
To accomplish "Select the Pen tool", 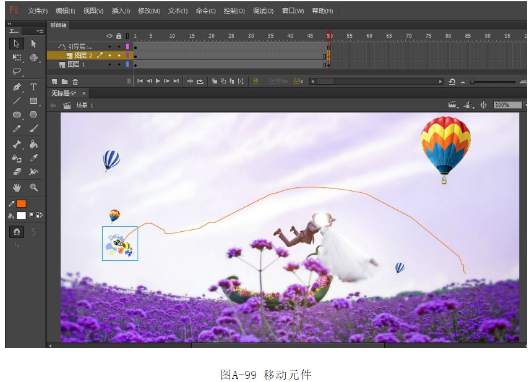I will coord(17,87).
